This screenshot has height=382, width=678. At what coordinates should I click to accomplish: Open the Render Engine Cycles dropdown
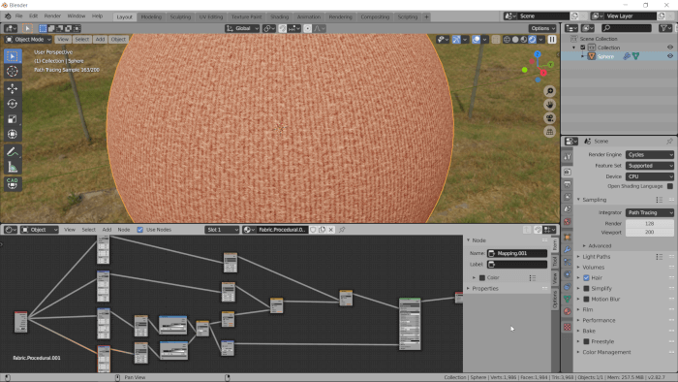(x=650, y=155)
